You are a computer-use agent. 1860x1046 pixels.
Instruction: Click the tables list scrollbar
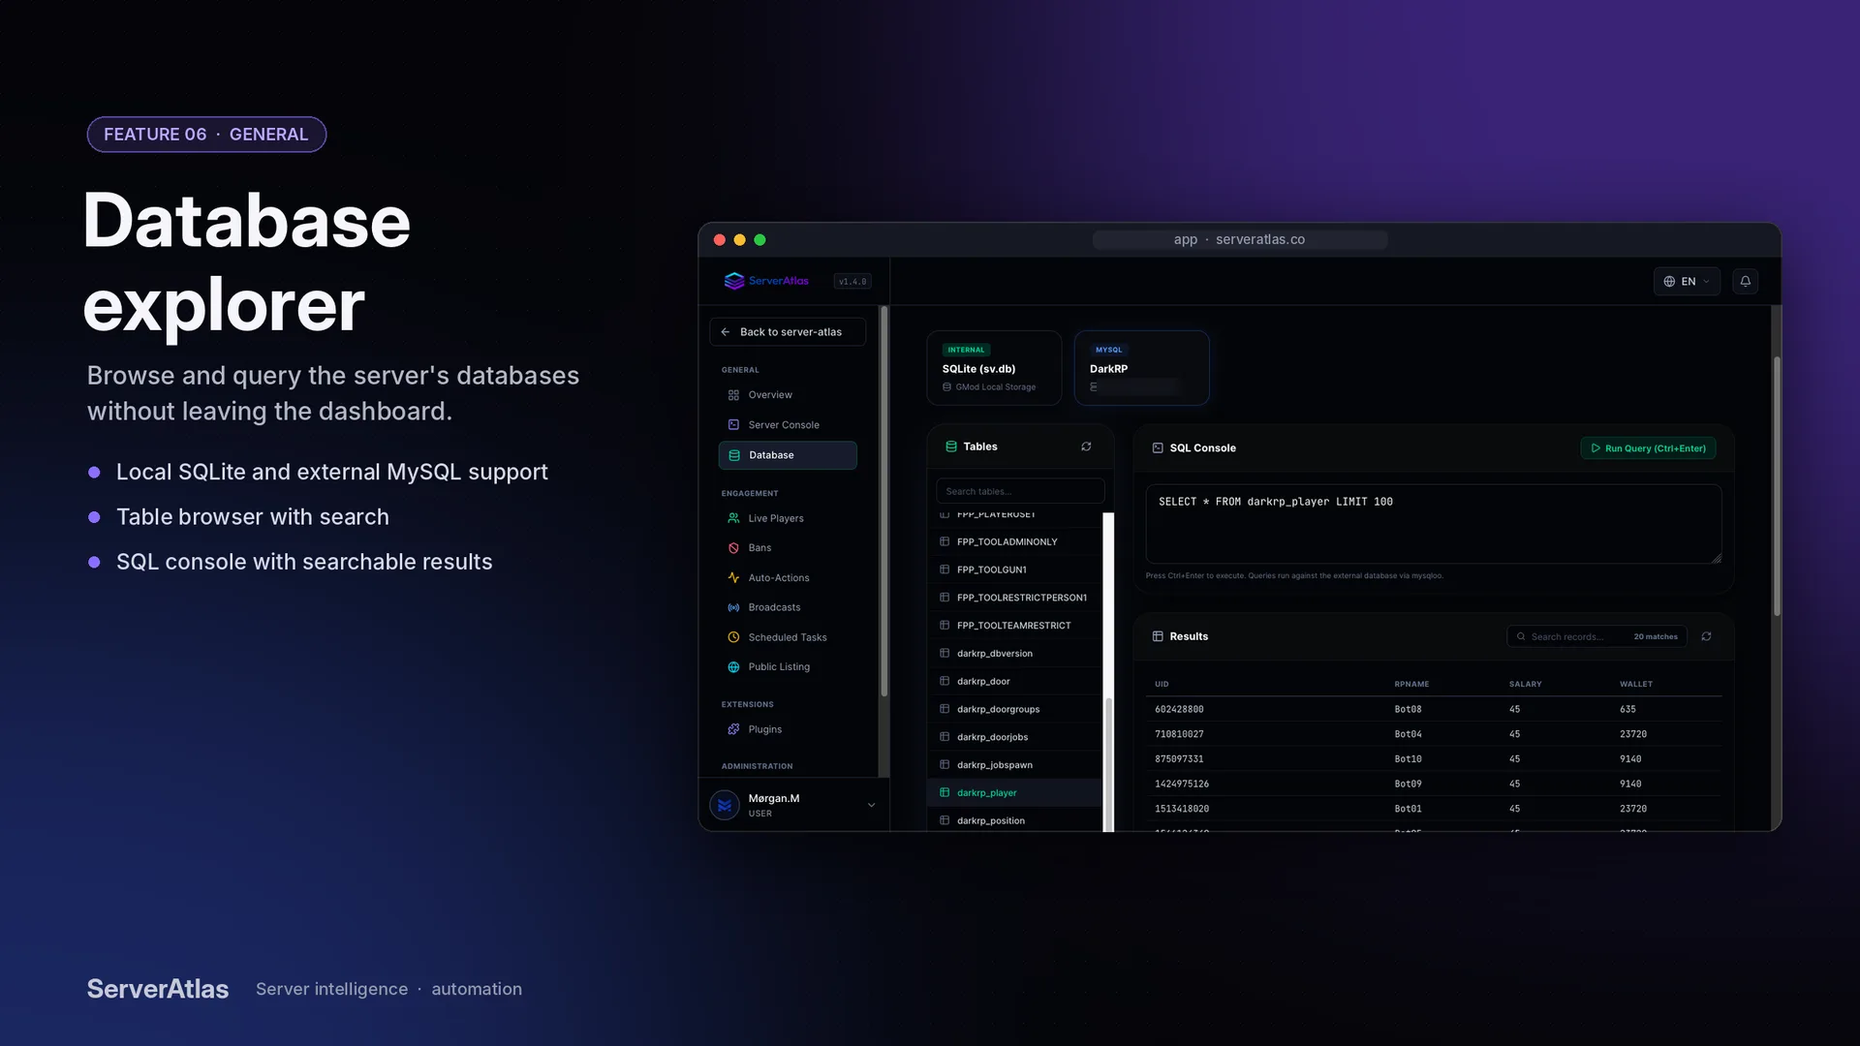click(1108, 764)
